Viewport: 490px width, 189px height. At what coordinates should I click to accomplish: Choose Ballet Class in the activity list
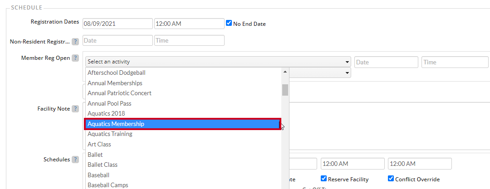[x=183, y=165]
